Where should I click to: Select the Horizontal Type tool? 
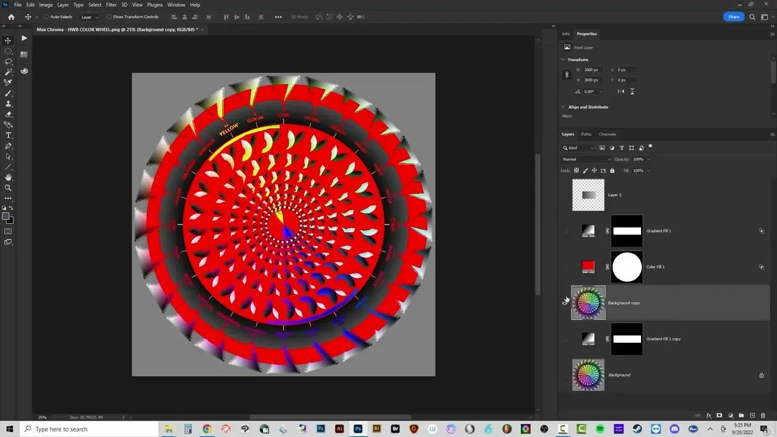point(8,135)
